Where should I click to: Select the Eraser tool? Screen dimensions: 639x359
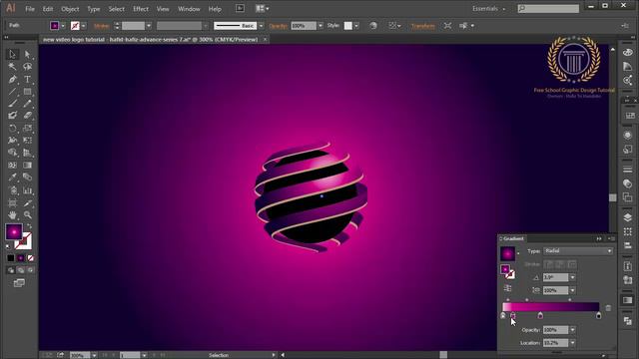[27, 116]
